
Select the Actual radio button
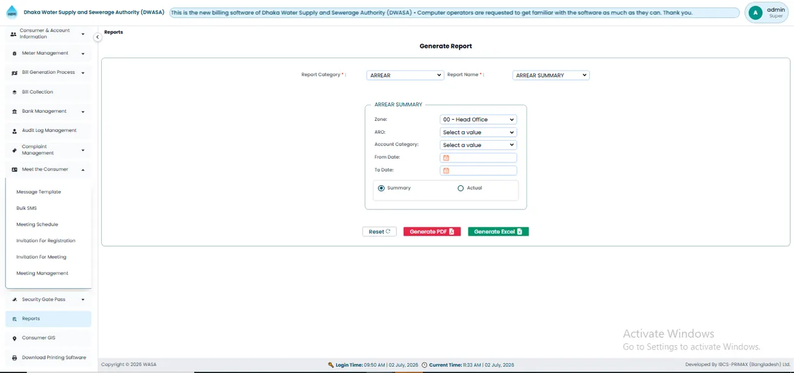click(x=460, y=188)
